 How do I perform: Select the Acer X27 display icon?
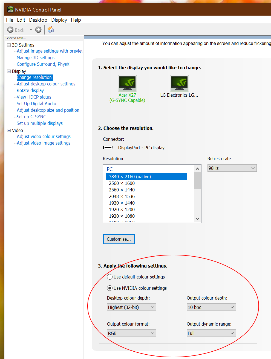coord(127,83)
